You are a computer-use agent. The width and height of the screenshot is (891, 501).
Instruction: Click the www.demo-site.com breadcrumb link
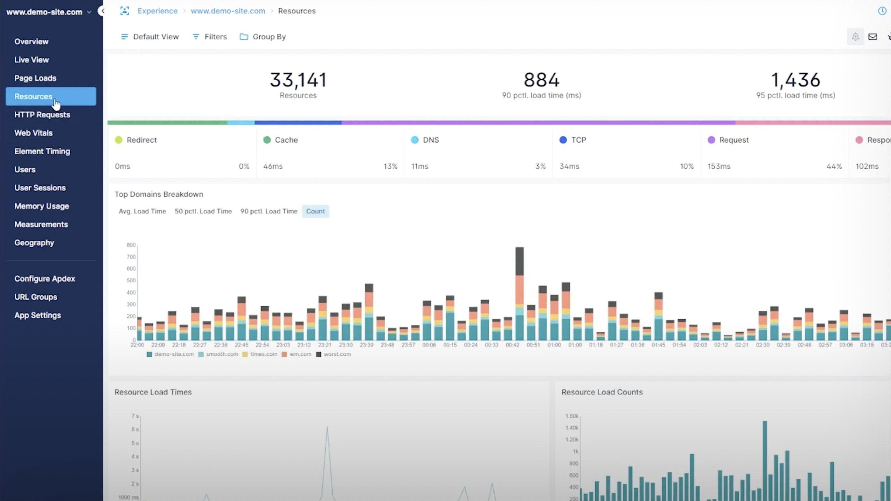click(228, 11)
